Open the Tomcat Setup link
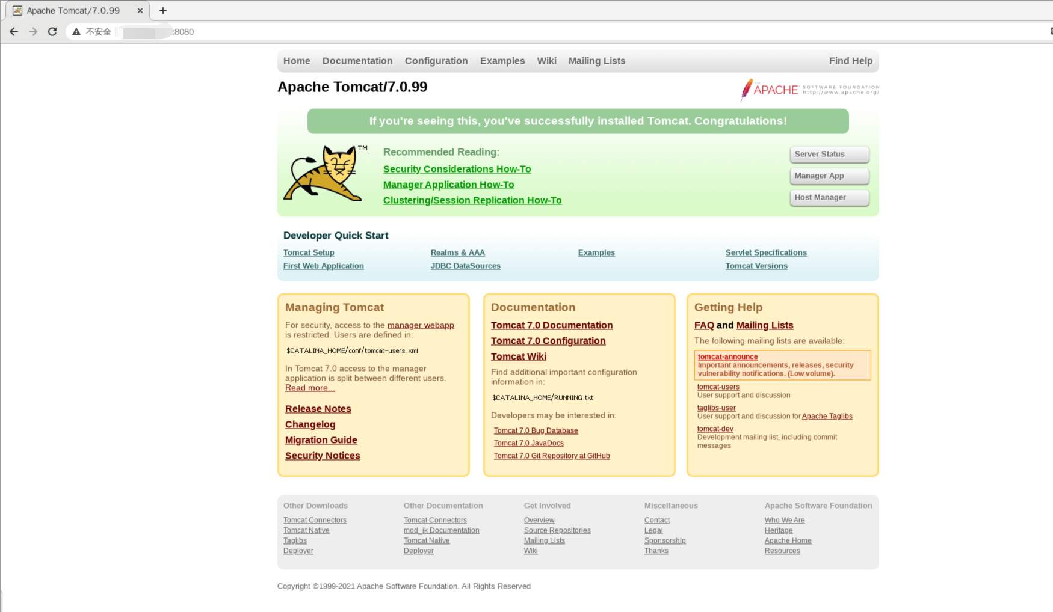 [x=309, y=252]
